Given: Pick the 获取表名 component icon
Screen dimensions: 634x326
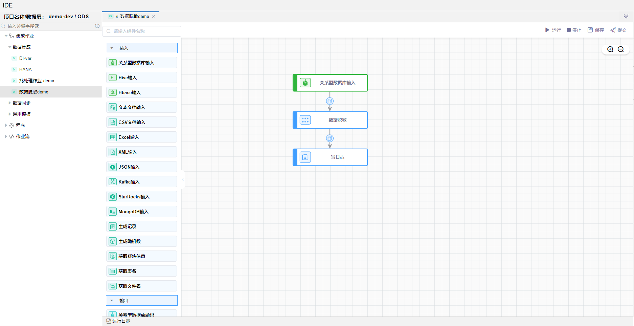Looking at the screenshot, I should [113, 271].
